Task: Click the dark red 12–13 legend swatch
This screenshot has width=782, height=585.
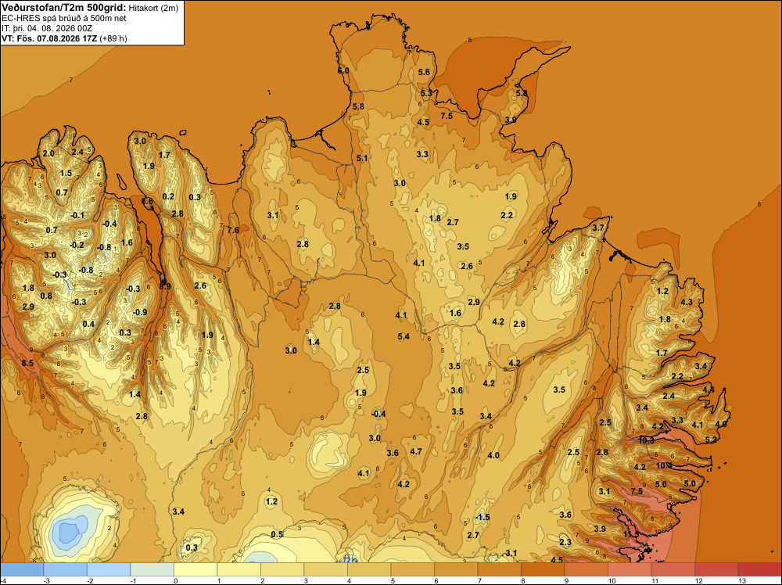Action: pos(716,569)
